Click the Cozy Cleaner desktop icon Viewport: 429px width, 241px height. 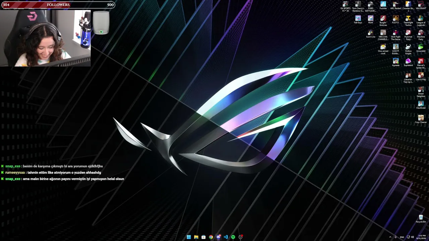(421, 119)
